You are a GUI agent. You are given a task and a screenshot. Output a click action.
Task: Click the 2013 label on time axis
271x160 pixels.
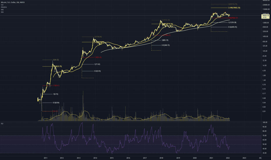click(79, 158)
